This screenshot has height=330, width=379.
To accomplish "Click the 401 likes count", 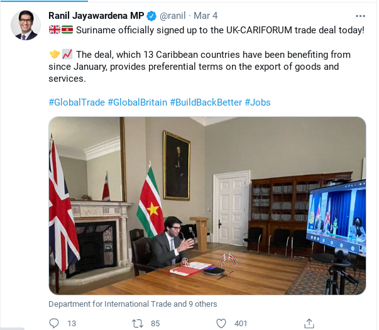I will point(241,324).
